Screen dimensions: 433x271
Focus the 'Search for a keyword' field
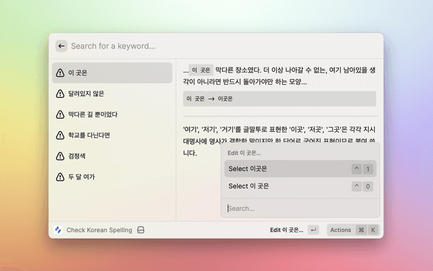pyautogui.click(x=203, y=46)
